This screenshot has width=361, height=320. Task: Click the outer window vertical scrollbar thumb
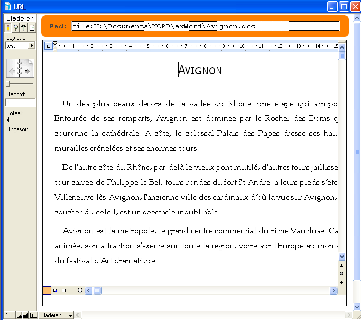click(x=357, y=152)
